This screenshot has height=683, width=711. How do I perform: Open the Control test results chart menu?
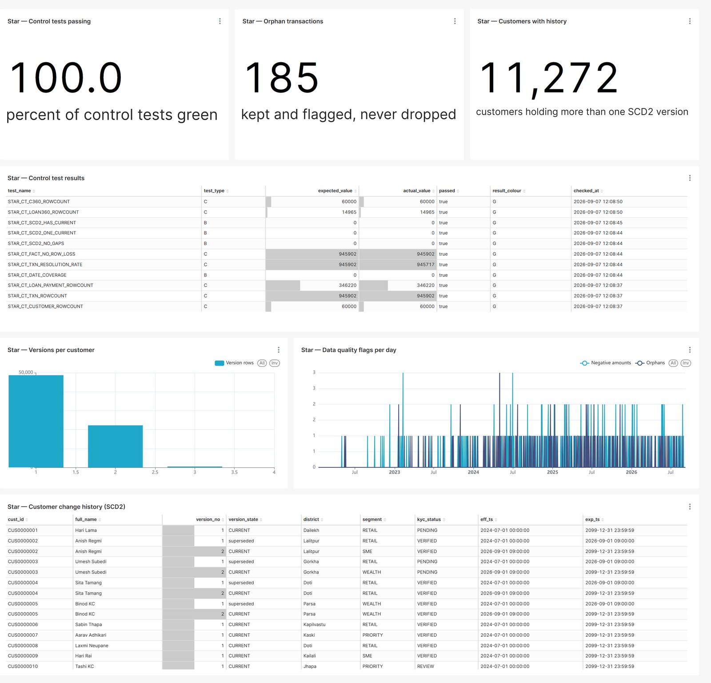(x=690, y=178)
